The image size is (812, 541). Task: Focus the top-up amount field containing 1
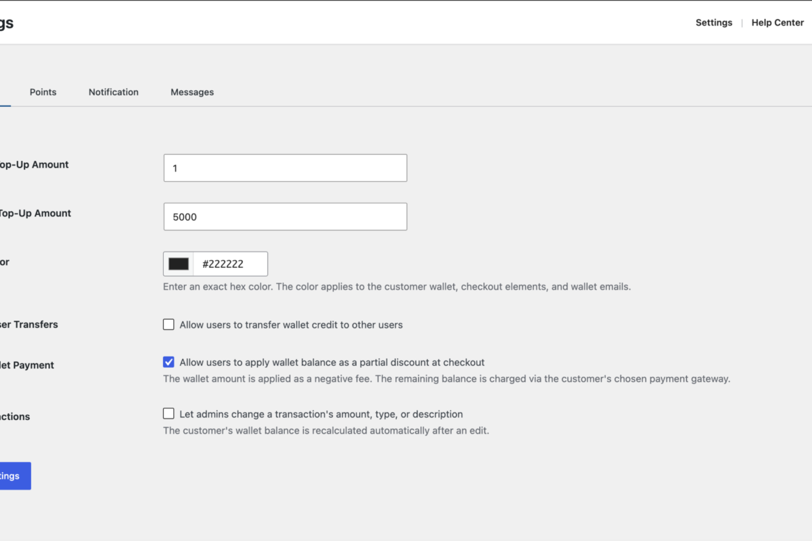click(286, 168)
